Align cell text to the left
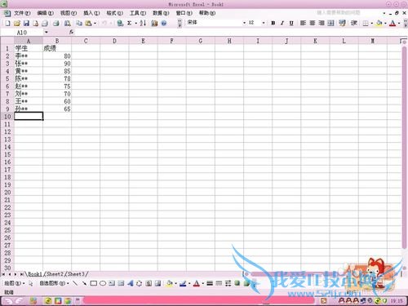Viewport: 408px width, 306px height. tap(303, 23)
